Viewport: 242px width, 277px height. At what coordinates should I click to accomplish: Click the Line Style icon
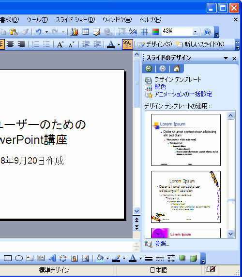(x=149, y=258)
